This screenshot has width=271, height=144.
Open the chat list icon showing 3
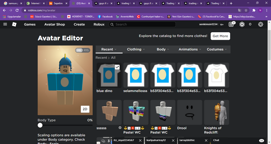pyautogui.click(x=106, y=141)
